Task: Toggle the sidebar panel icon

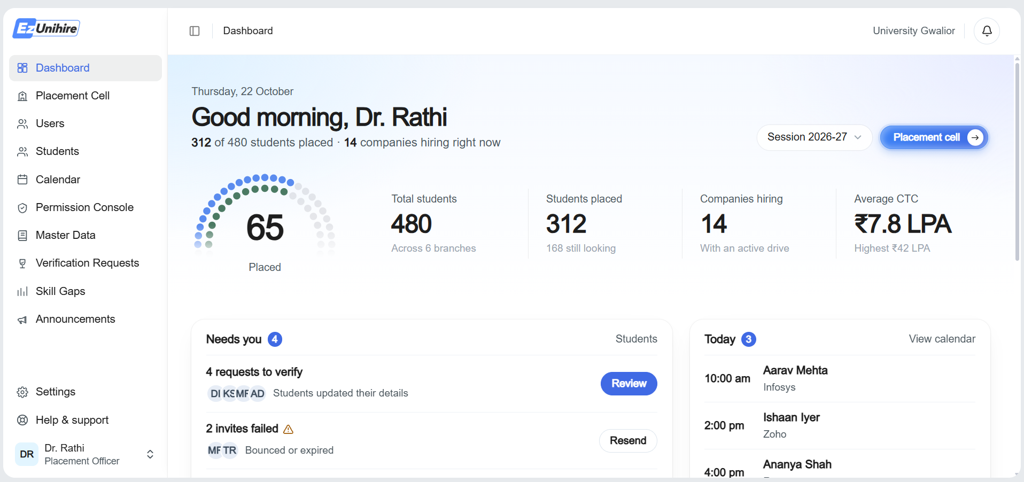Action: (x=195, y=31)
